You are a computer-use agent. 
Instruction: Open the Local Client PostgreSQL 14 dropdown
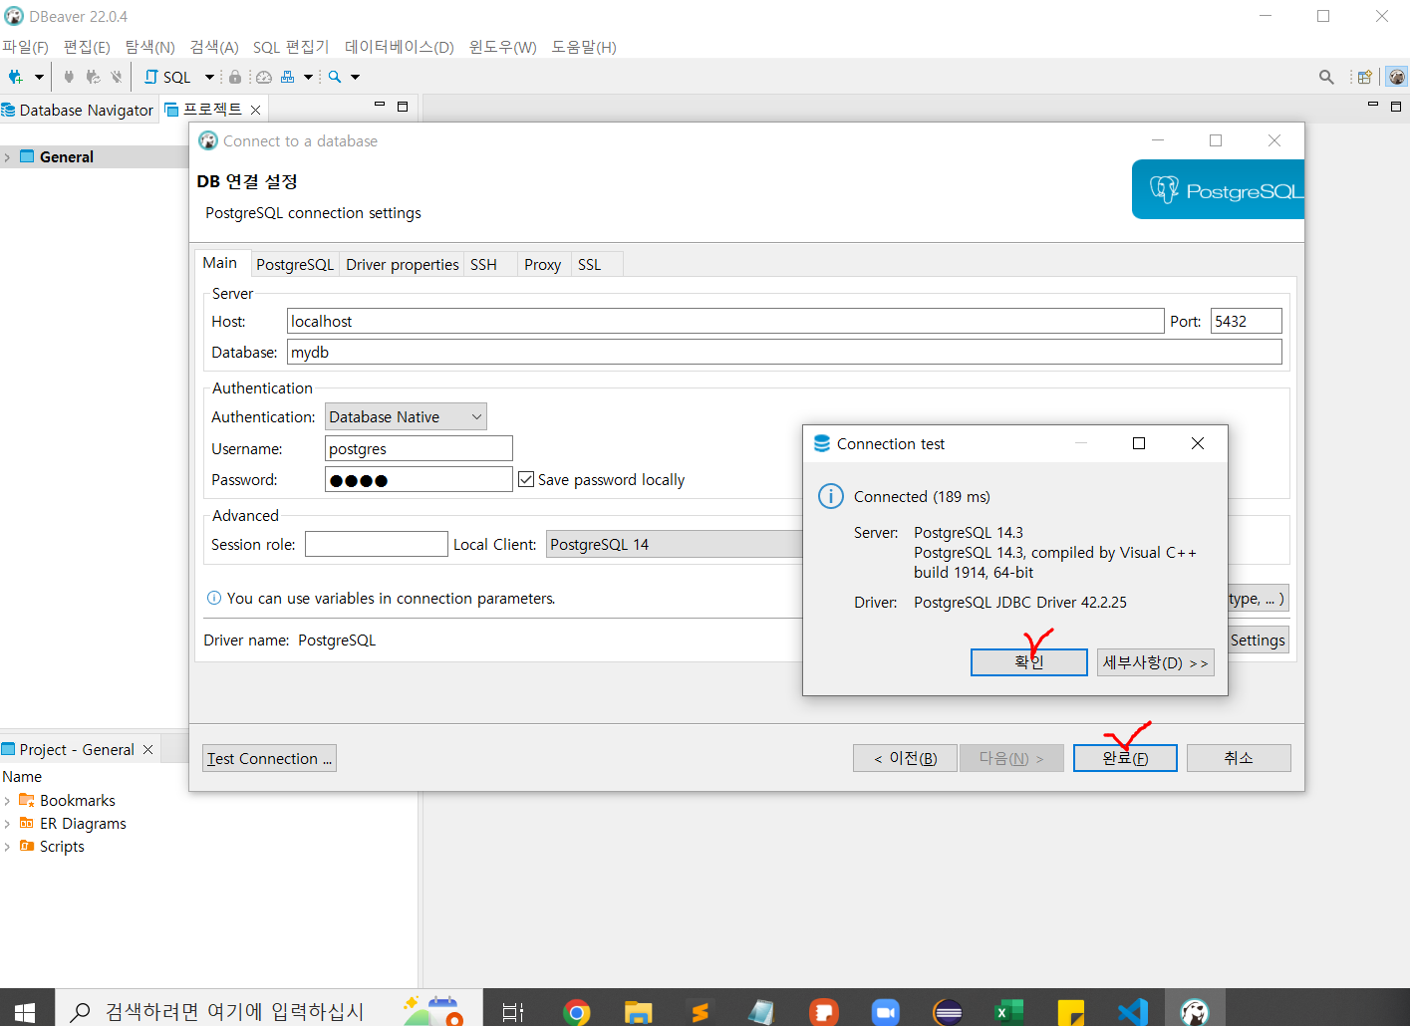(x=674, y=544)
